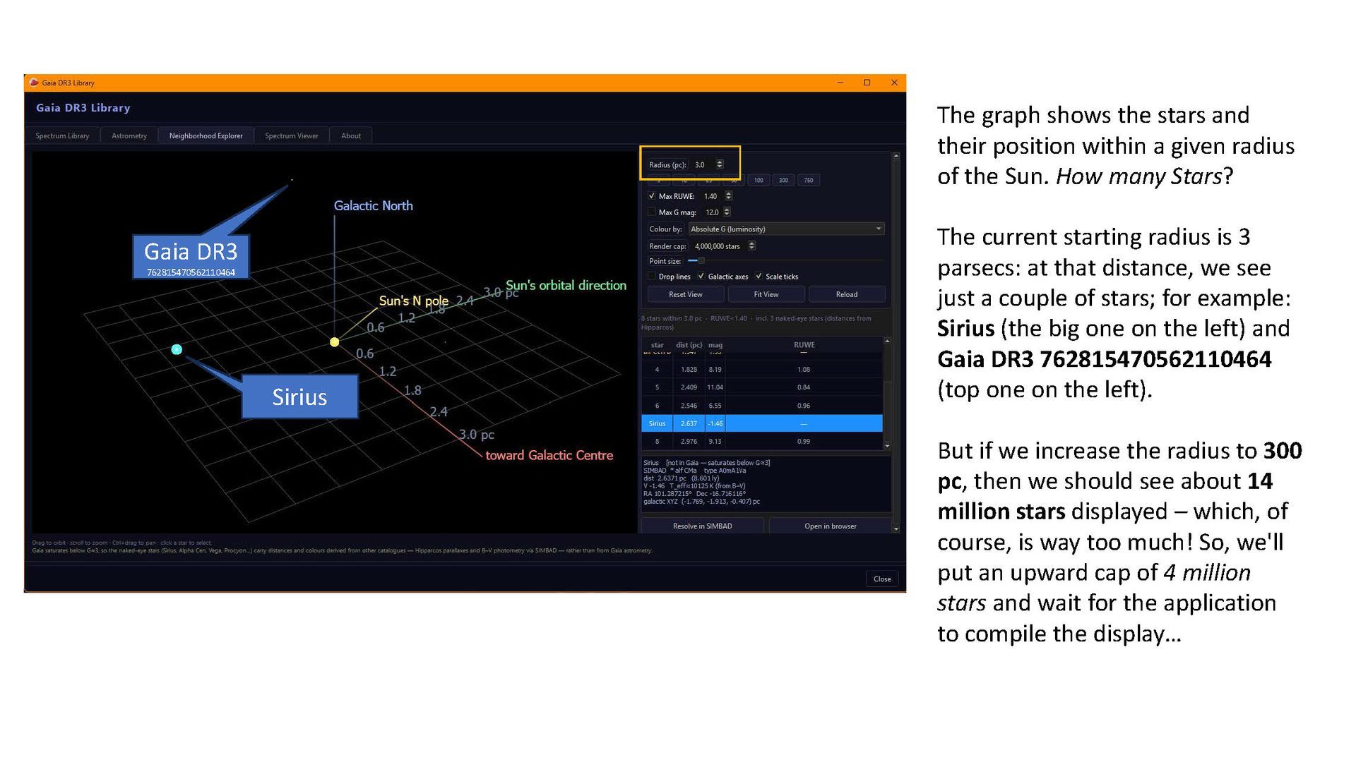The width and height of the screenshot is (1356, 762).
Task: Maximize the Gaia DR3 Library window
Action: [x=867, y=83]
